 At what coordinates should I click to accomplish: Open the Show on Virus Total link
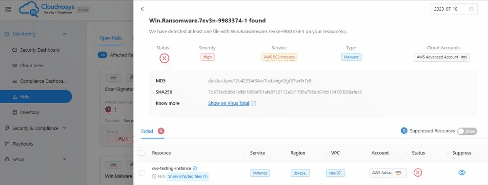pos(229,103)
